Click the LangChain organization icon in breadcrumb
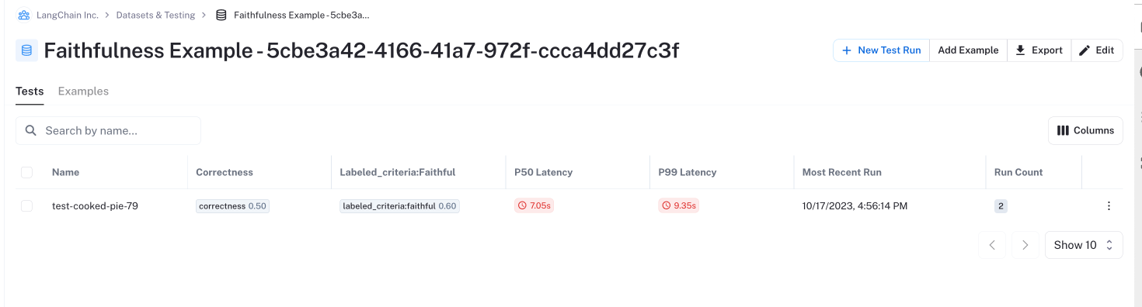This screenshot has height=307, width=1142. (x=24, y=15)
